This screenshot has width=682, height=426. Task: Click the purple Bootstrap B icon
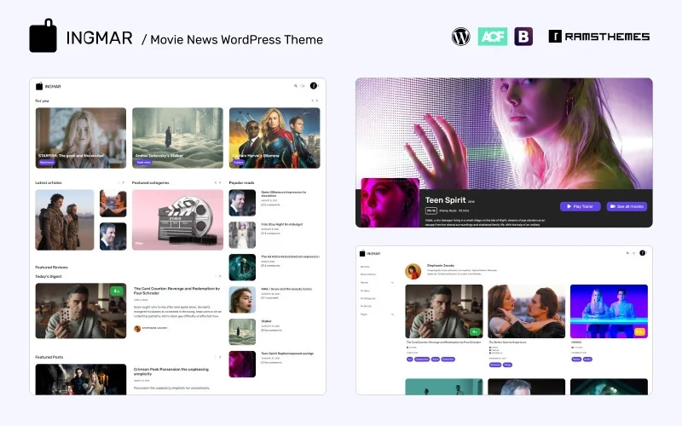tap(523, 37)
